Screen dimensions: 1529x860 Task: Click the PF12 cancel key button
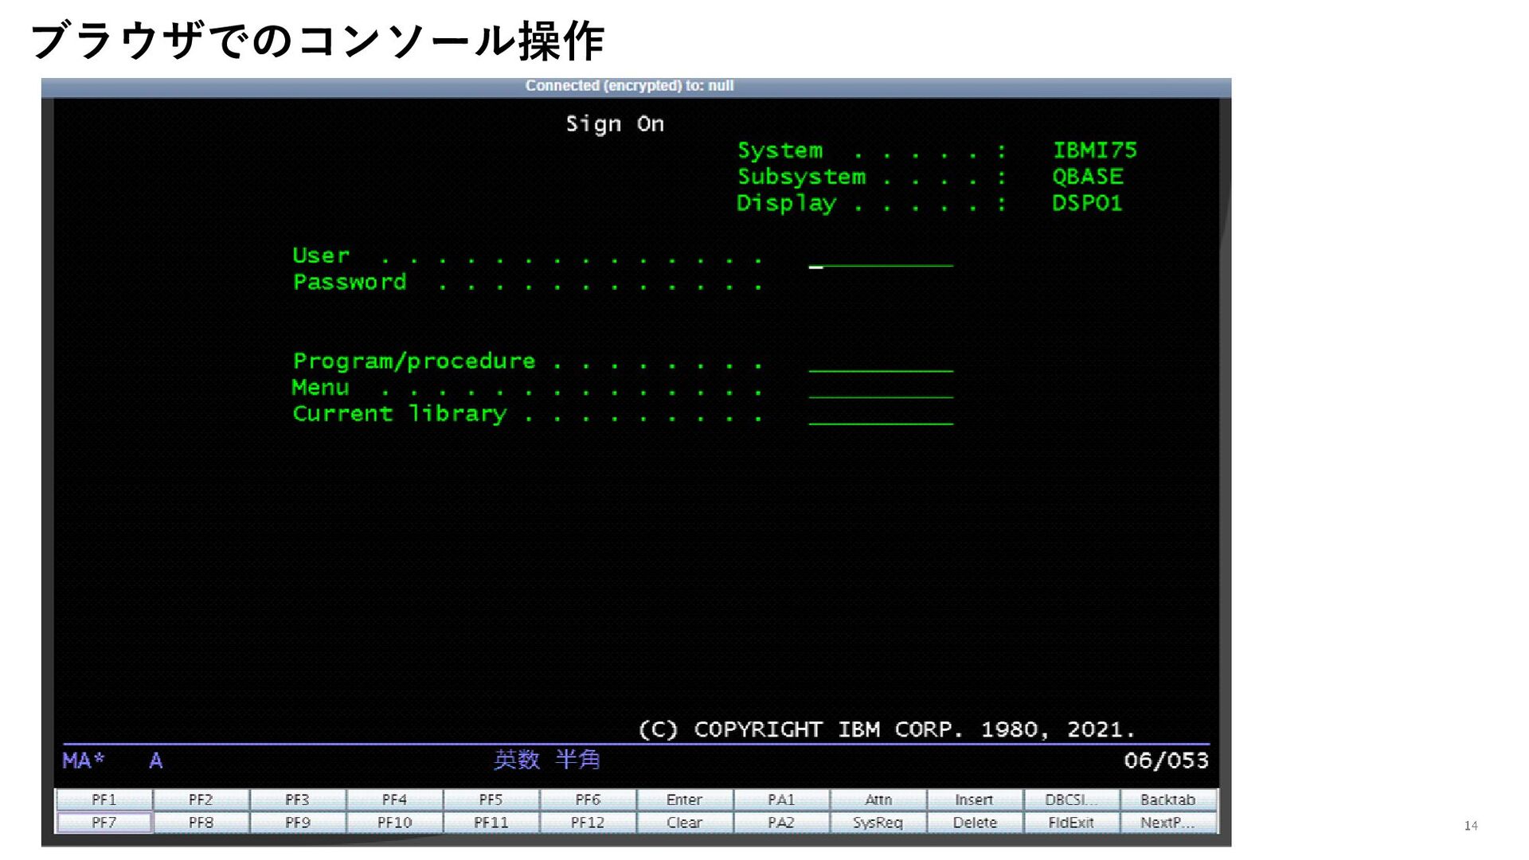(x=588, y=823)
